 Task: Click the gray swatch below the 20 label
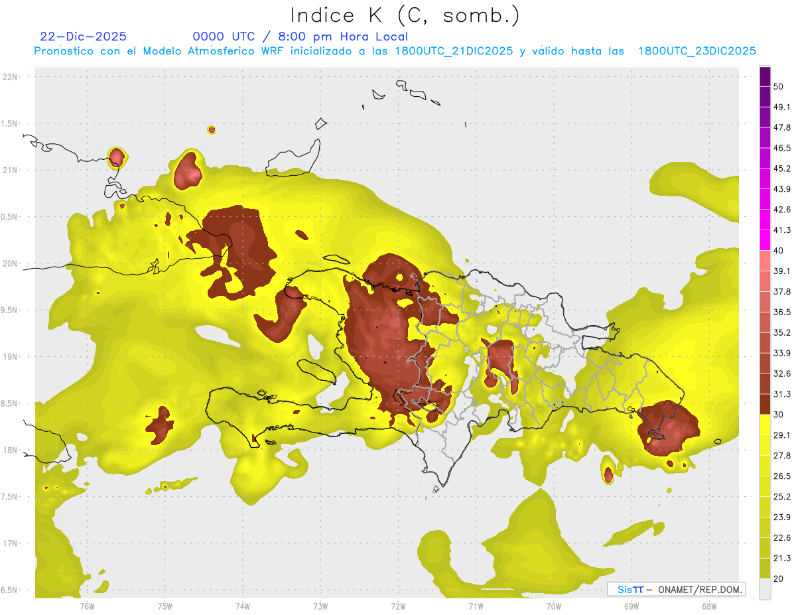coord(765,589)
